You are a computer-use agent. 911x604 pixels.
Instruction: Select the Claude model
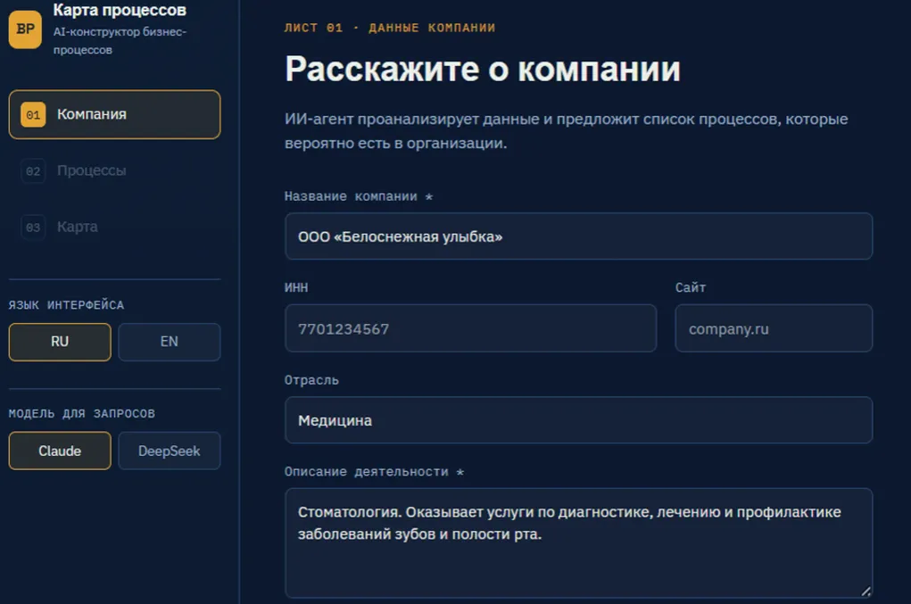(x=60, y=451)
